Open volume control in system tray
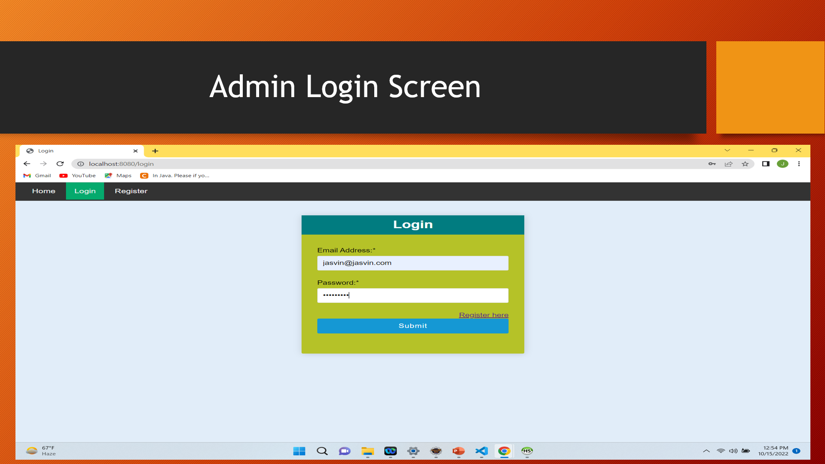Viewport: 825px width, 464px height. [733, 451]
